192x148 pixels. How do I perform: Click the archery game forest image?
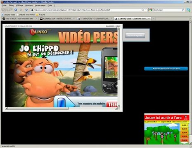[162, 134]
